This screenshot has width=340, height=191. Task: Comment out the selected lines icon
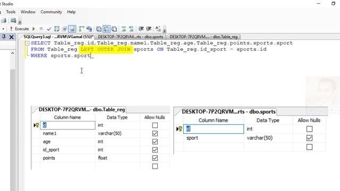(124, 29)
